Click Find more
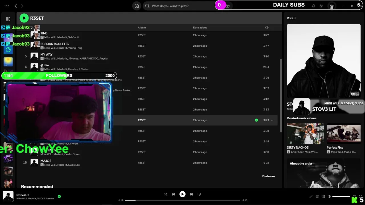Screen dimensions: 365x205 pos(268,176)
